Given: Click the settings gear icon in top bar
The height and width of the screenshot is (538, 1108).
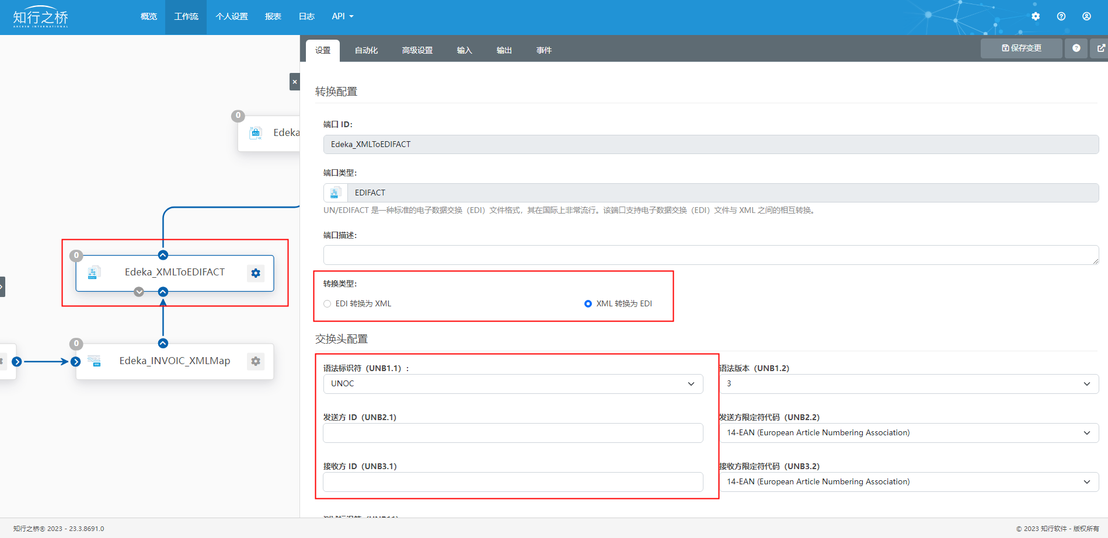Looking at the screenshot, I should coord(1035,16).
